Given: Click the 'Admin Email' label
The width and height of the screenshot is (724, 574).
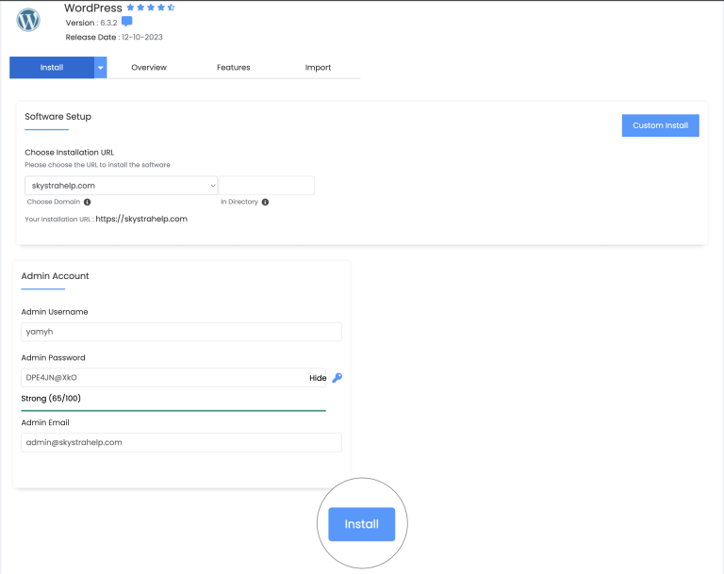Looking at the screenshot, I should [x=45, y=422].
